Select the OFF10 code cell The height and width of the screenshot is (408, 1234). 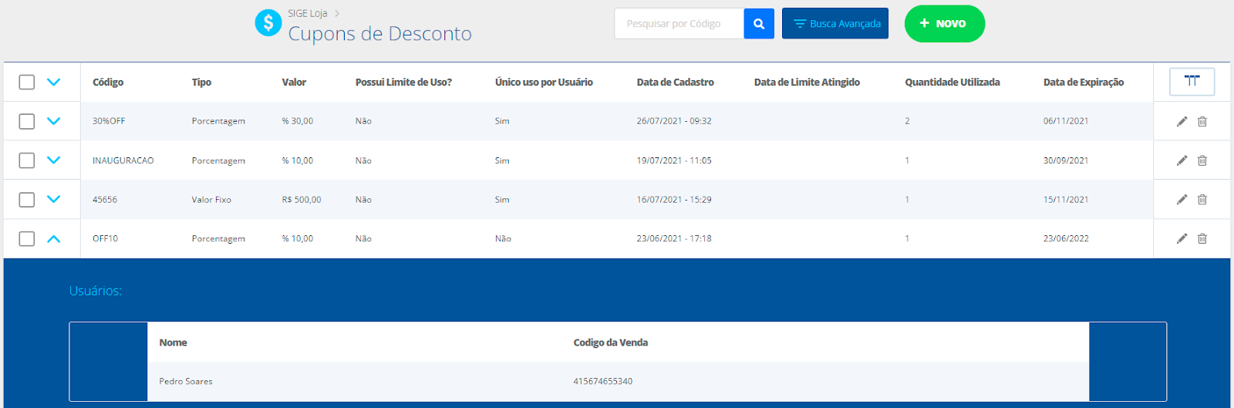pyautogui.click(x=106, y=238)
